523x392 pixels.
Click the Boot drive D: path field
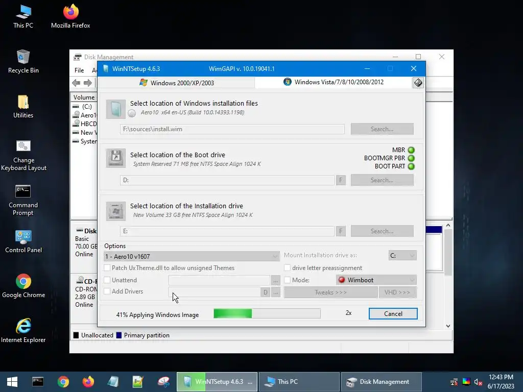[227, 180]
